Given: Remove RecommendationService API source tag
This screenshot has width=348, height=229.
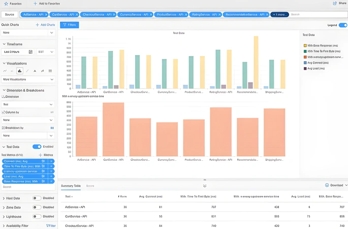Looking at the screenshot, I should (x=267, y=14).
